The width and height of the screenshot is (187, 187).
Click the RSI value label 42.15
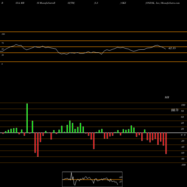tap(172, 48)
